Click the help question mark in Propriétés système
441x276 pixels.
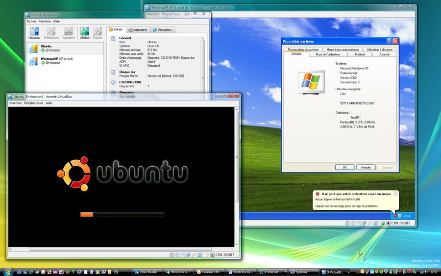(x=389, y=41)
